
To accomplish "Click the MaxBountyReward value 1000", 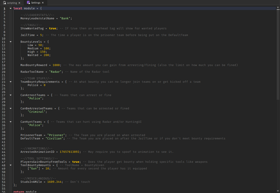I will tap(56, 65).
